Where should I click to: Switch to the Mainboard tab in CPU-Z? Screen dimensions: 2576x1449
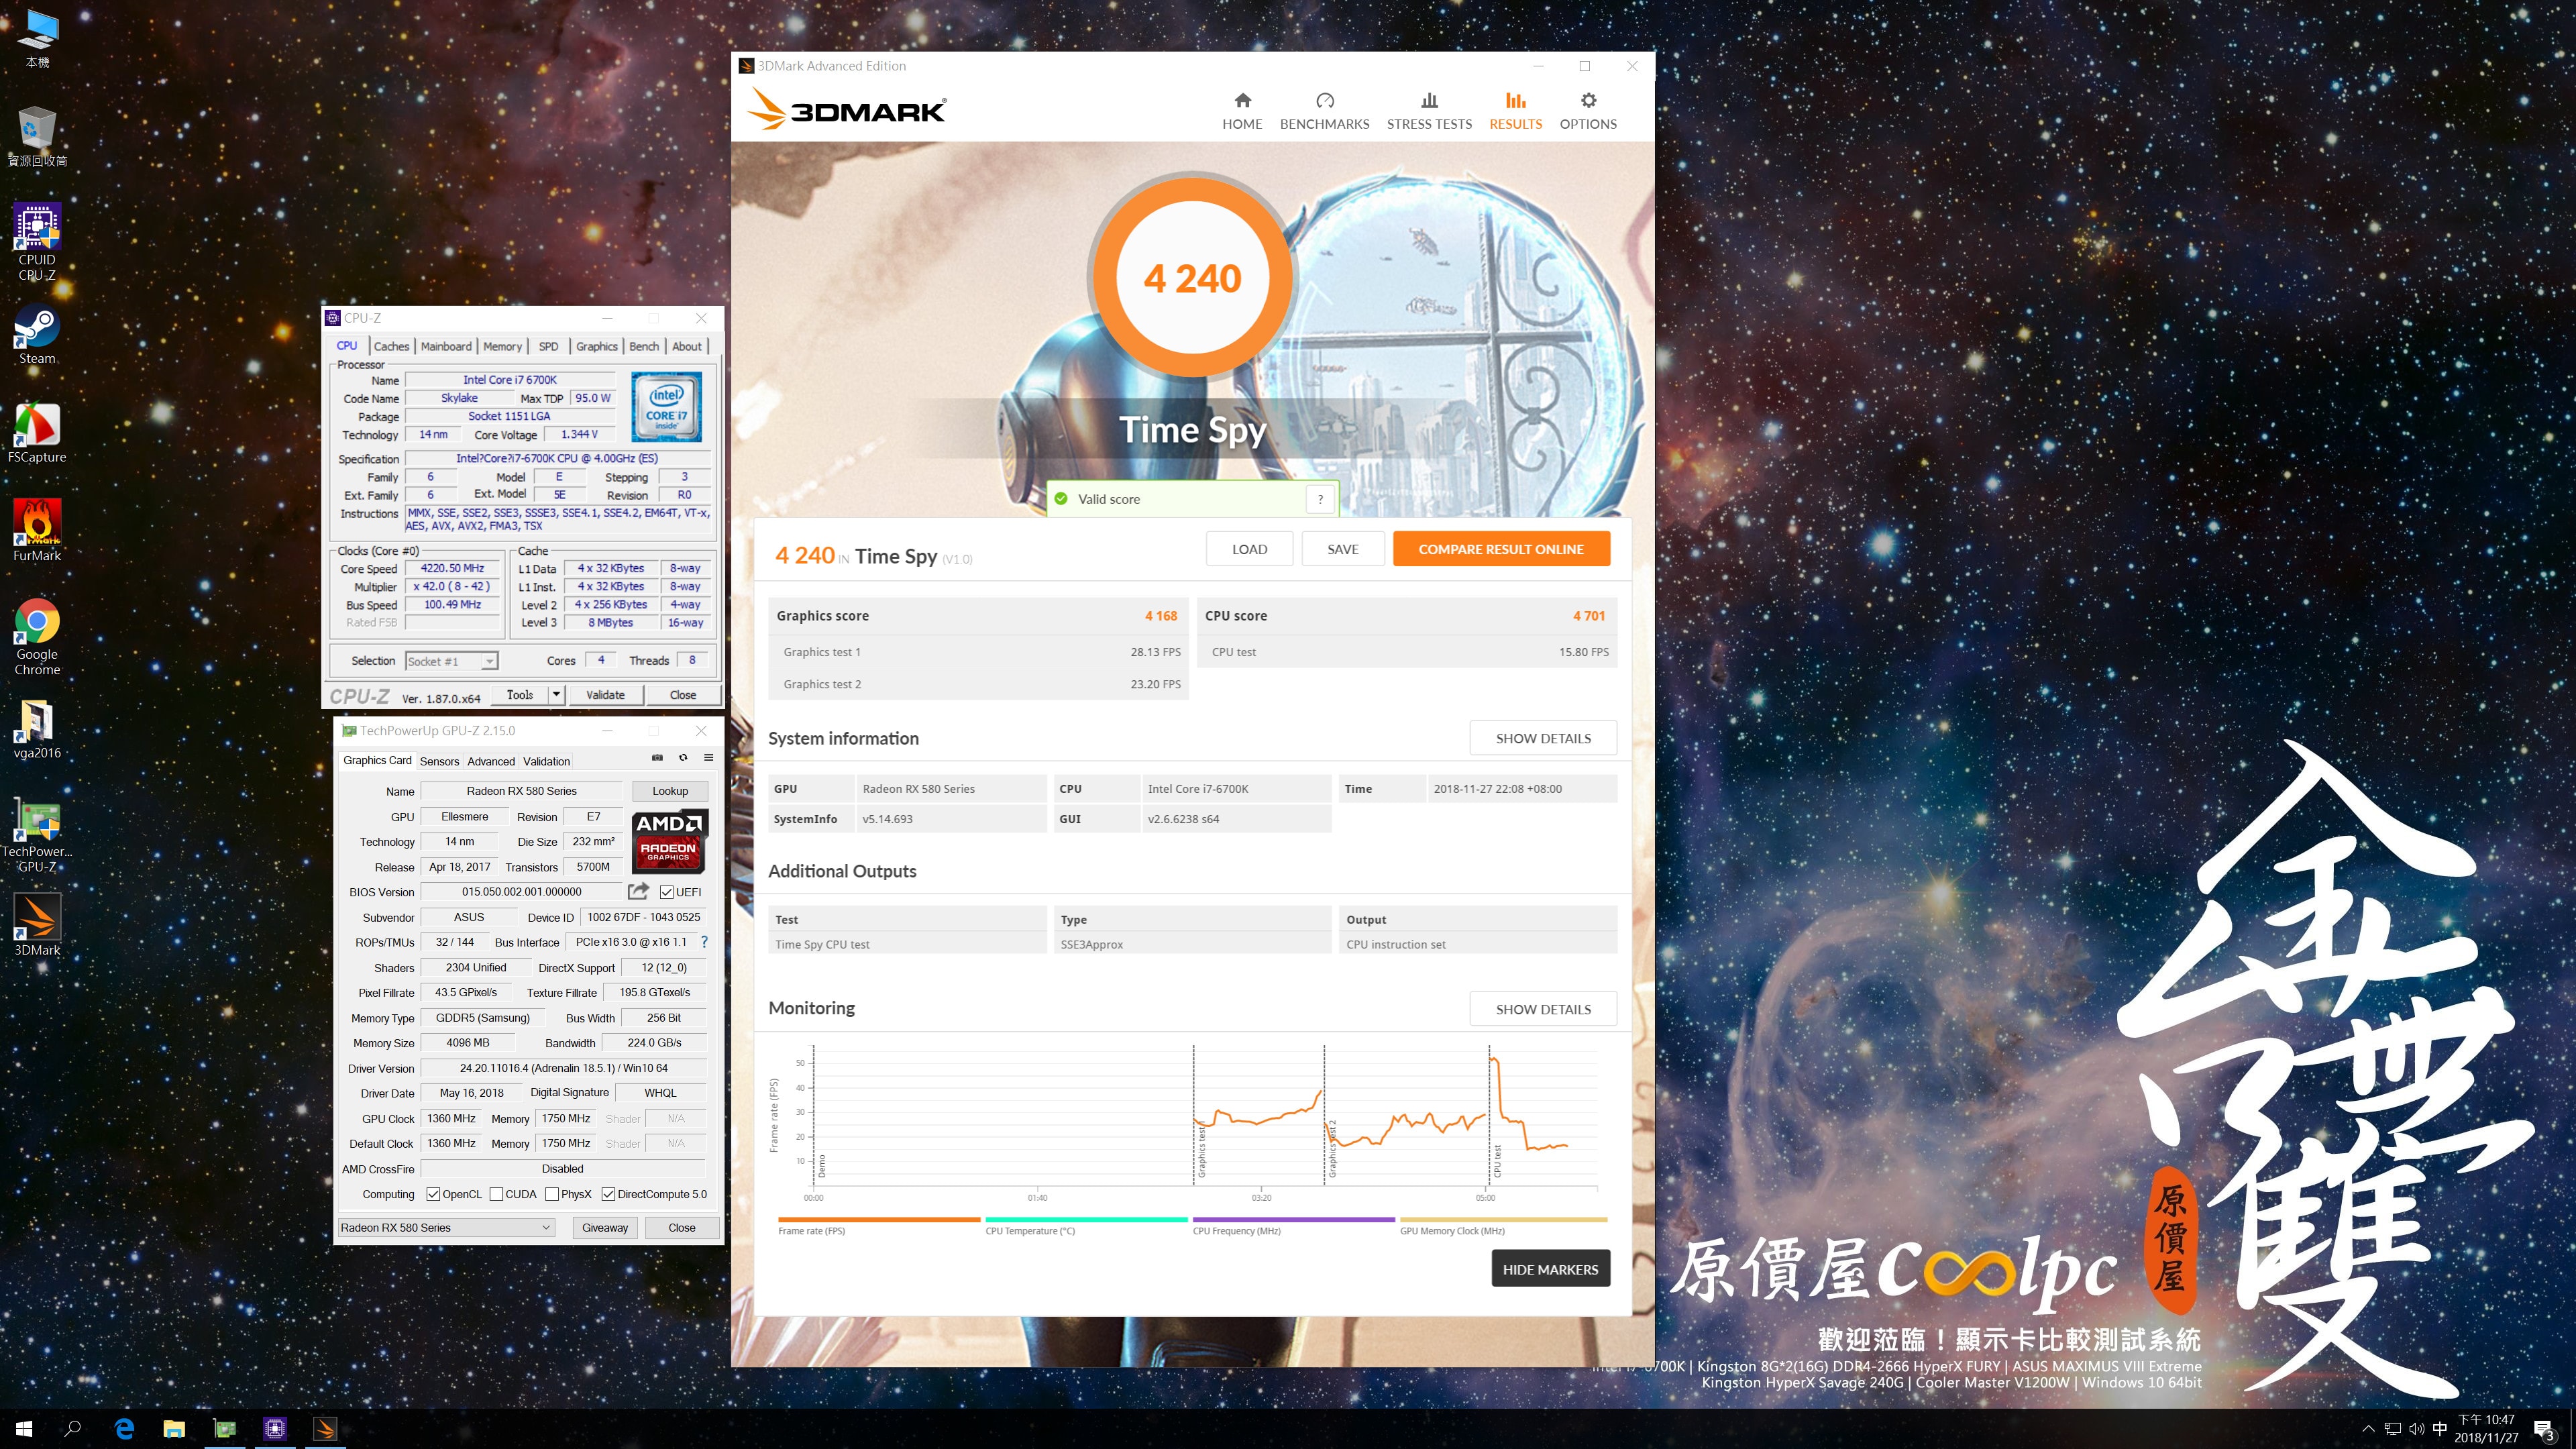click(x=446, y=346)
